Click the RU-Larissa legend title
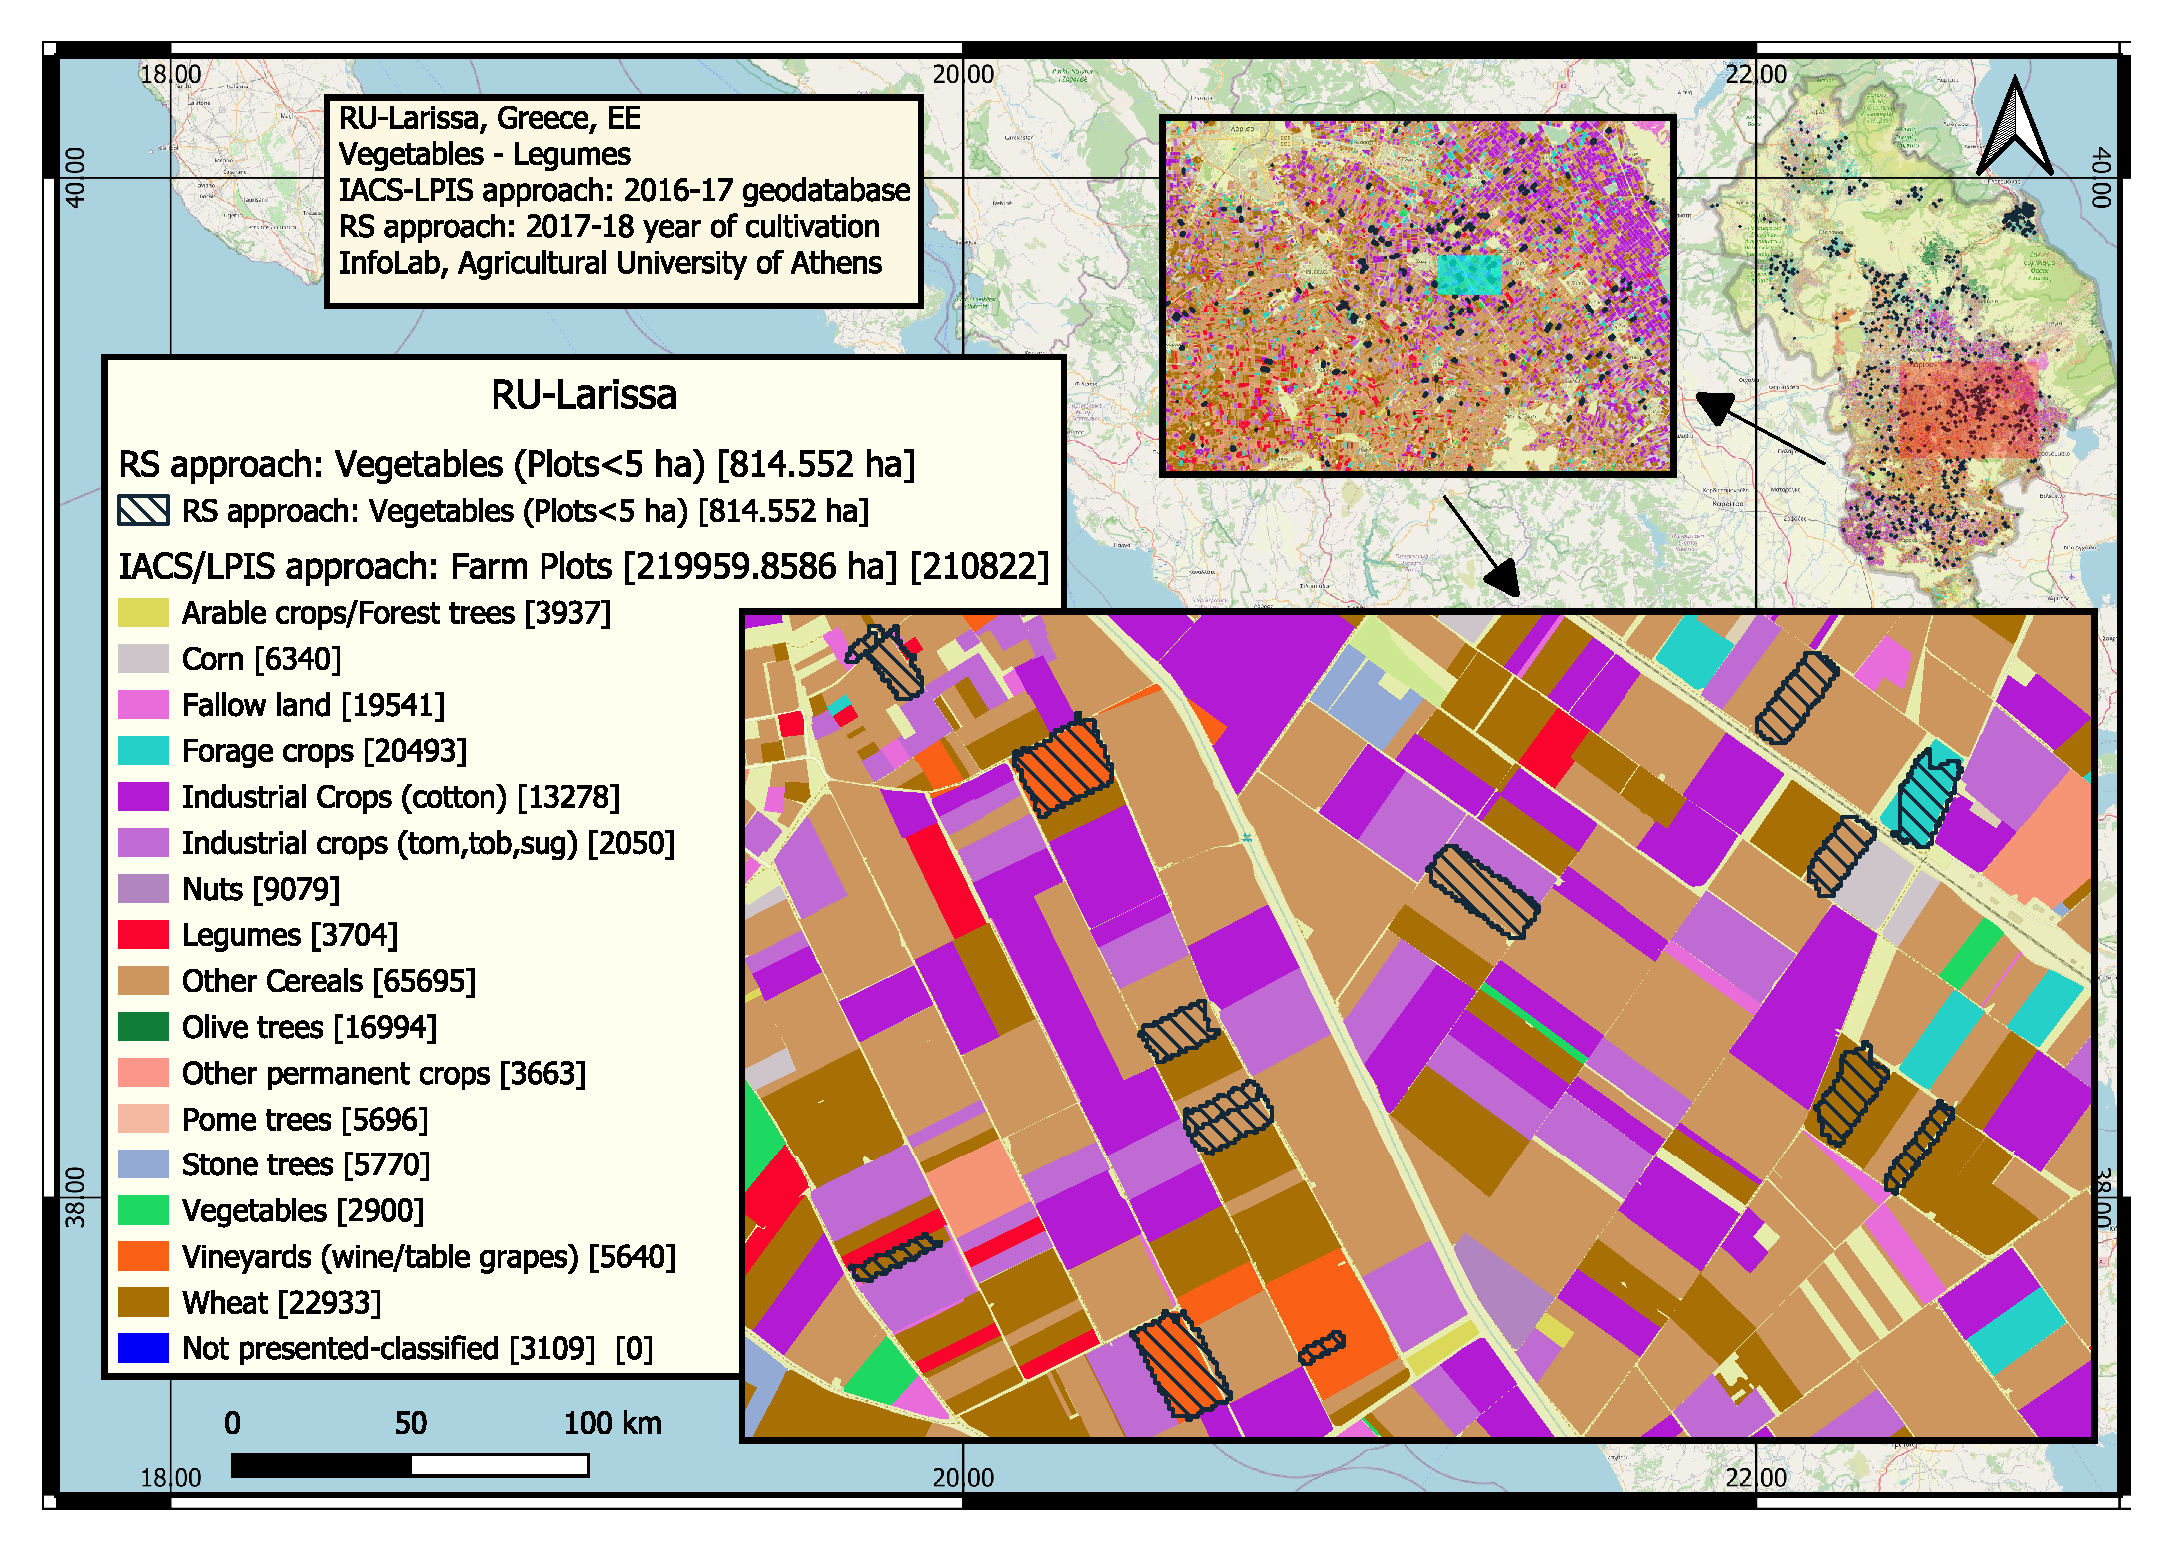Screen dimensions: 2167x1541 coord(583,395)
